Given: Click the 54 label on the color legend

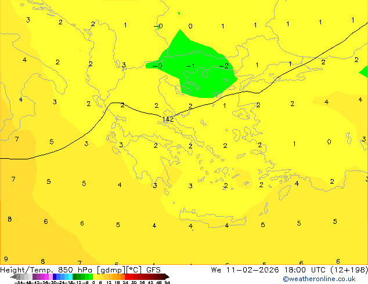Looking at the screenshot, I should [x=167, y=282].
